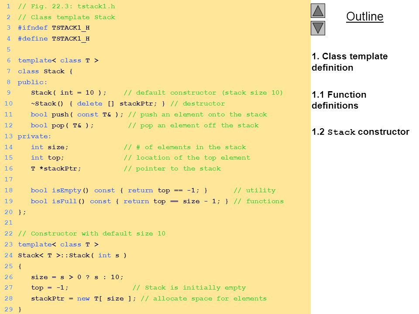Click 'pop an element off the stack' comment

click(x=193, y=126)
